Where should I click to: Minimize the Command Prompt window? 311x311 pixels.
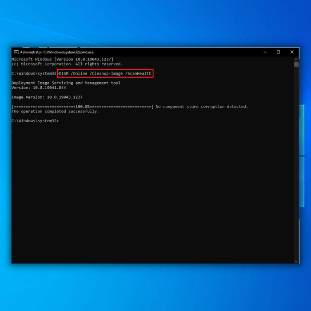[265, 52]
